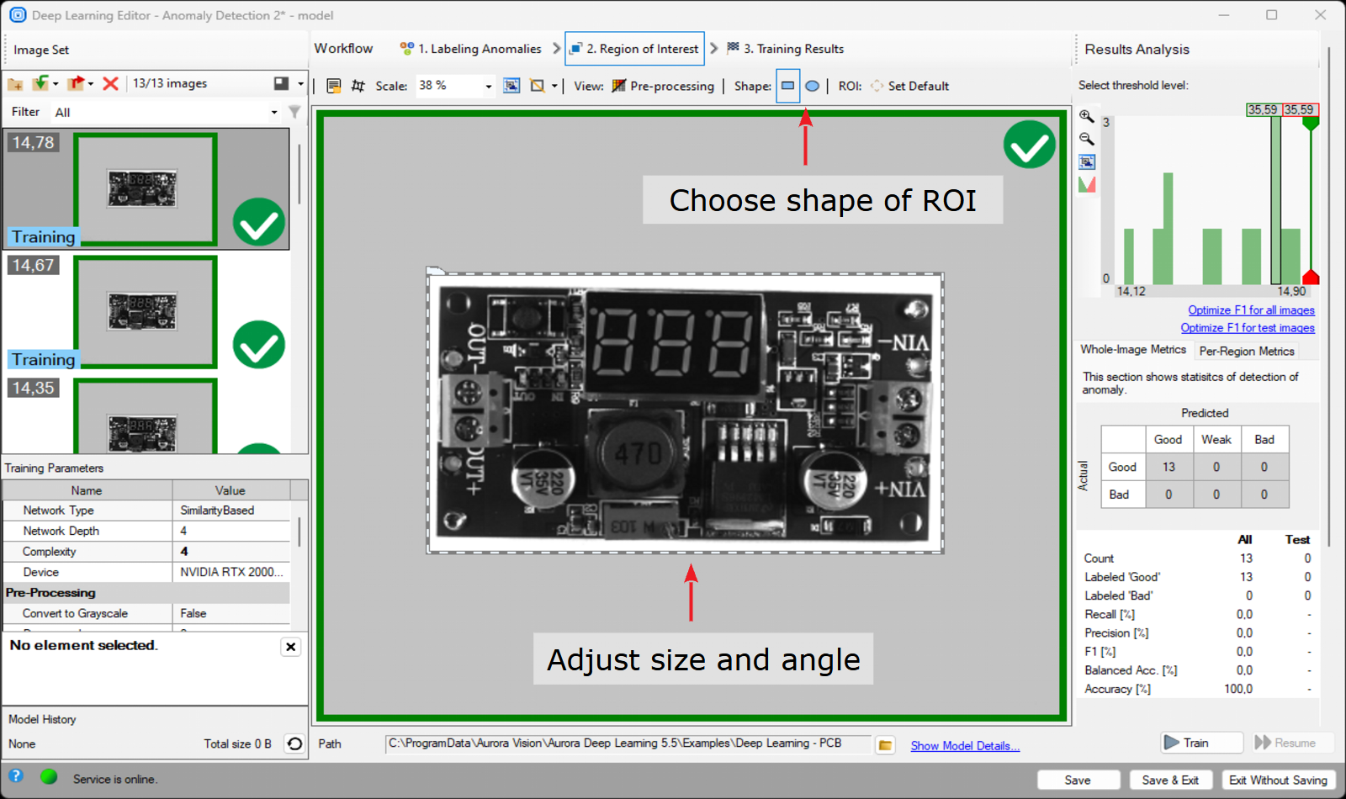Select the rectangle ROI shape
The image size is (1346, 799).
(788, 86)
